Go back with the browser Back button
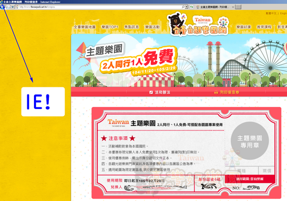This screenshot has width=287, height=201. (x=2, y=7)
